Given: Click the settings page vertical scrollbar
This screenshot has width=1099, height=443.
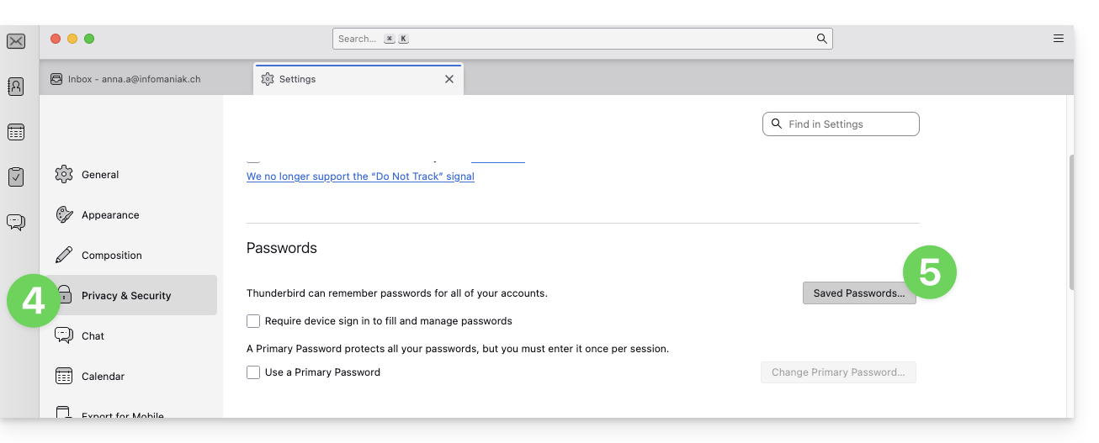Looking at the screenshot, I should click(1070, 223).
